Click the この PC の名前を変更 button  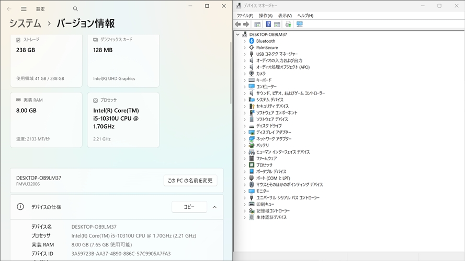[190, 181]
